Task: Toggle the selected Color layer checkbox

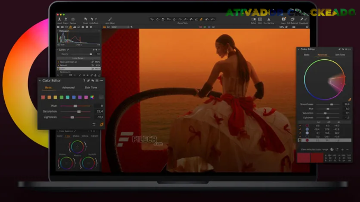Action: 58,69
